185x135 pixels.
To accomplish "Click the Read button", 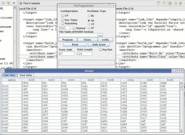I will [75, 45].
